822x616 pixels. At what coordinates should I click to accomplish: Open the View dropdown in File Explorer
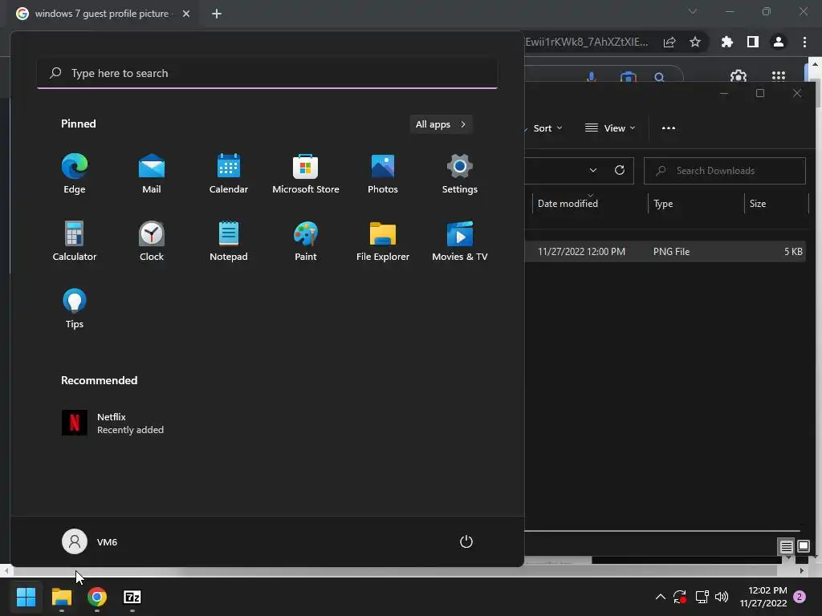[x=610, y=128]
